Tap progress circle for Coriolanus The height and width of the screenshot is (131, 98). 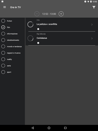[x=30, y=38]
